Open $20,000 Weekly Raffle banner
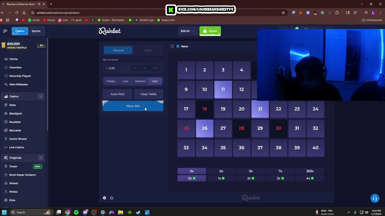Image resolution: width=385 pixels, height=216 pixels. pyautogui.click(x=23, y=46)
